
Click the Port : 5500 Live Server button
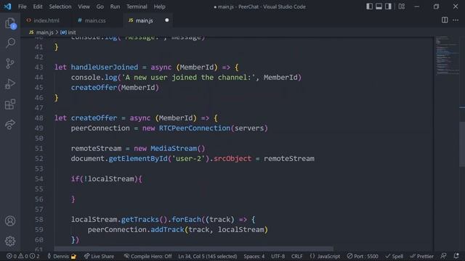(x=363, y=256)
